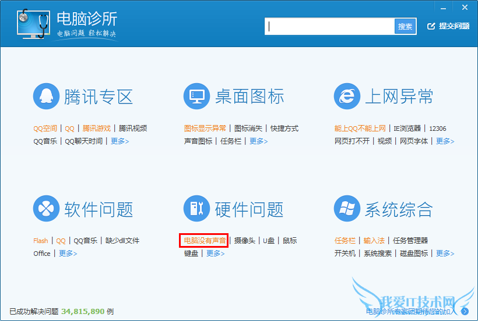The height and width of the screenshot is (321, 478).
Task: Open the 腾讯视频 link
Action: [x=133, y=129]
